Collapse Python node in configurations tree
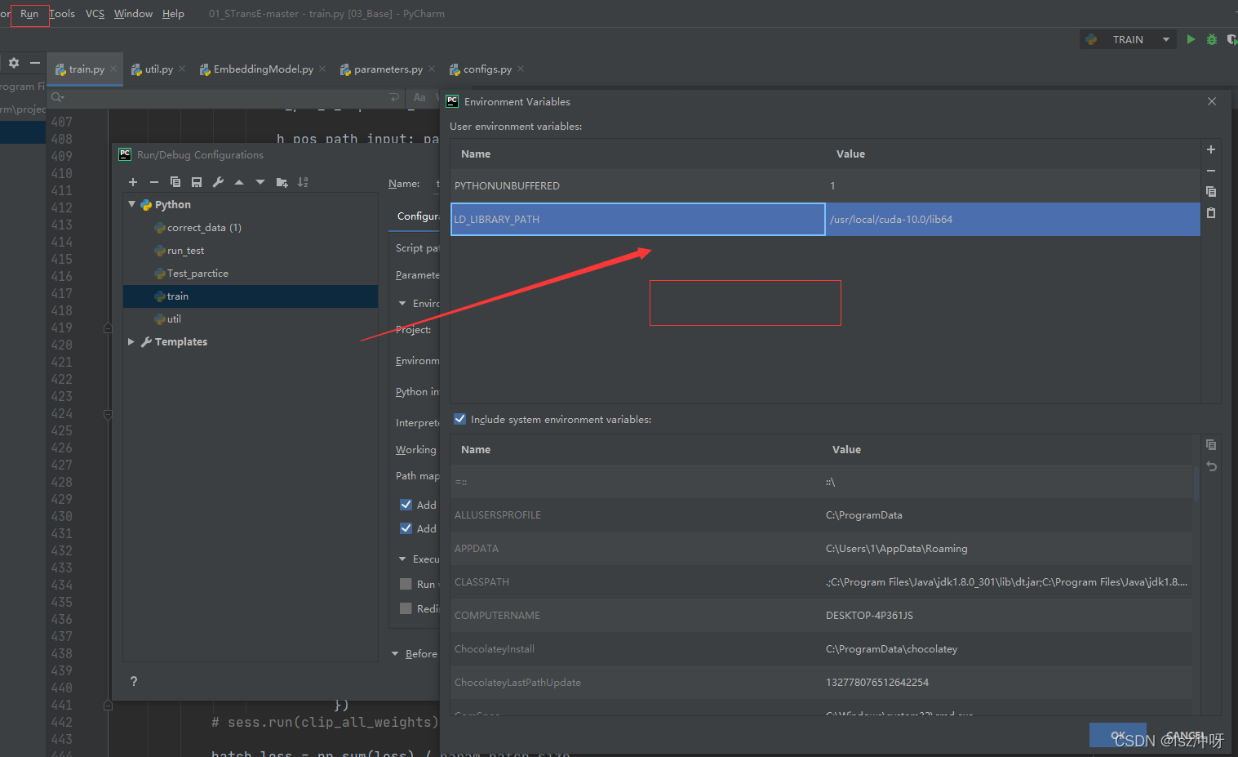Image resolution: width=1238 pixels, height=757 pixels. point(132,204)
